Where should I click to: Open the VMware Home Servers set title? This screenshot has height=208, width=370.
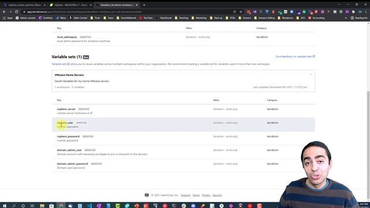[69, 75]
